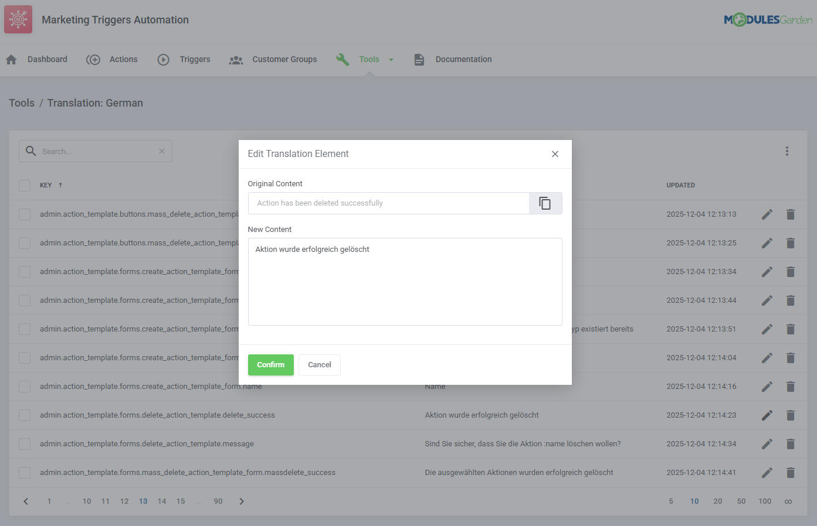Delete the mass_delete_action_template_form row via trash icon
The height and width of the screenshot is (526, 817).
tap(790, 472)
